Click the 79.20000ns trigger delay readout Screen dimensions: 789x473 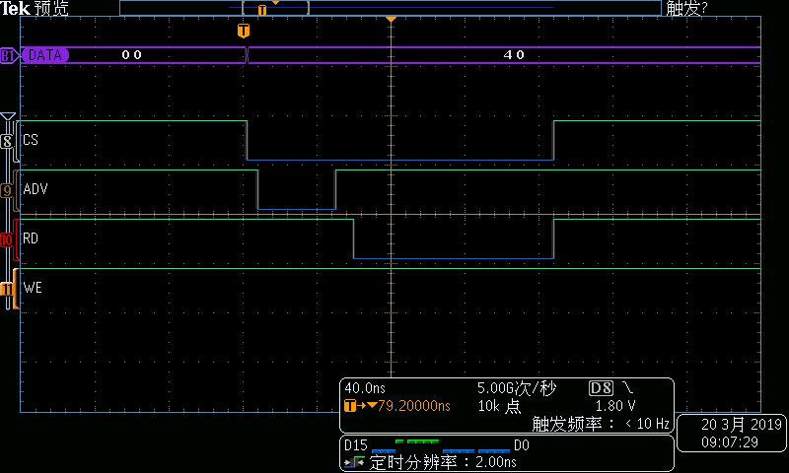[x=413, y=406]
